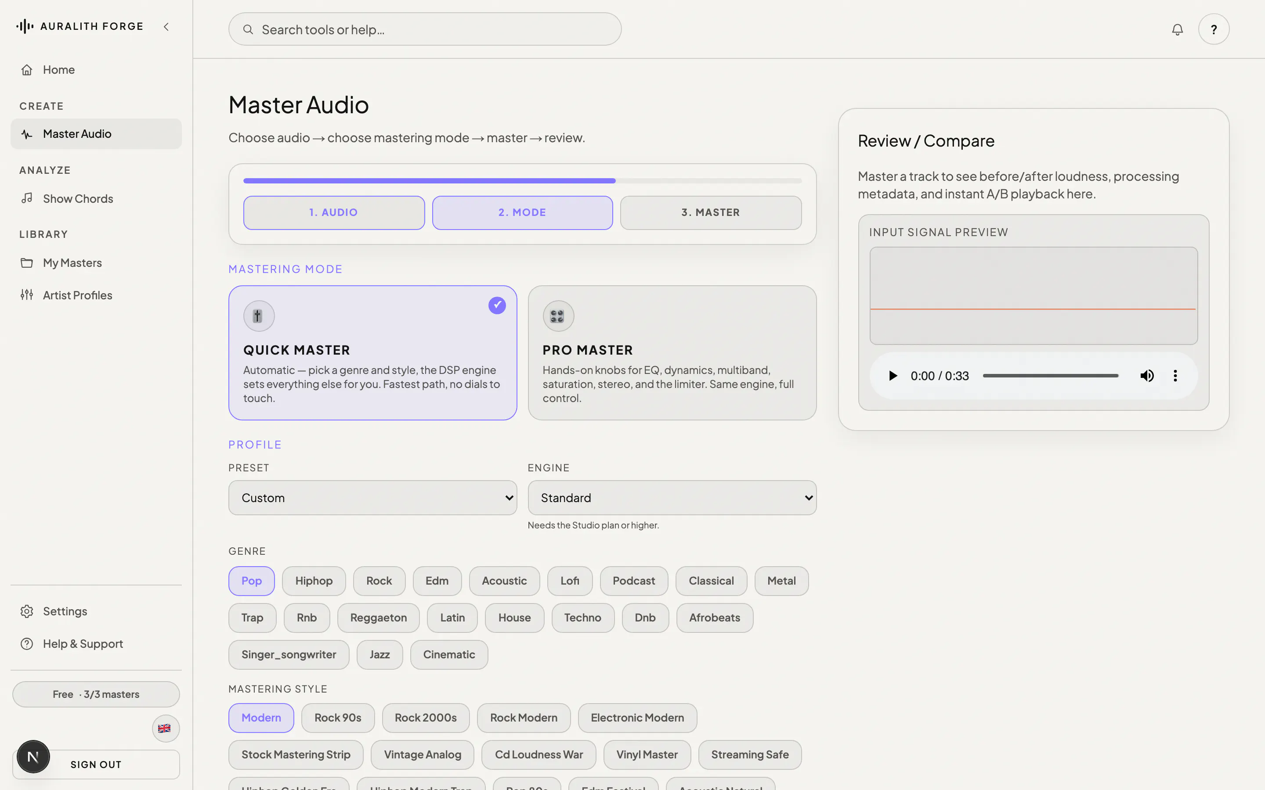1265x790 pixels.
Task: Select the Cinematic genre chip
Action: (449, 655)
